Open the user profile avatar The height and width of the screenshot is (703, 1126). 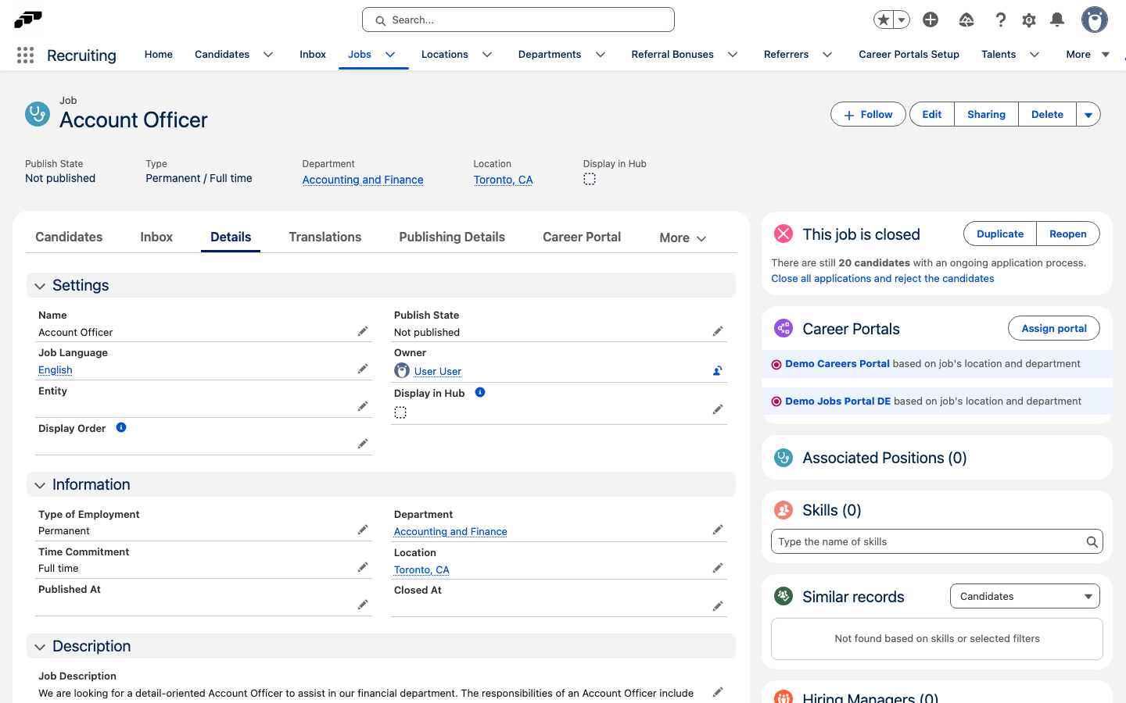click(1095, 20)
